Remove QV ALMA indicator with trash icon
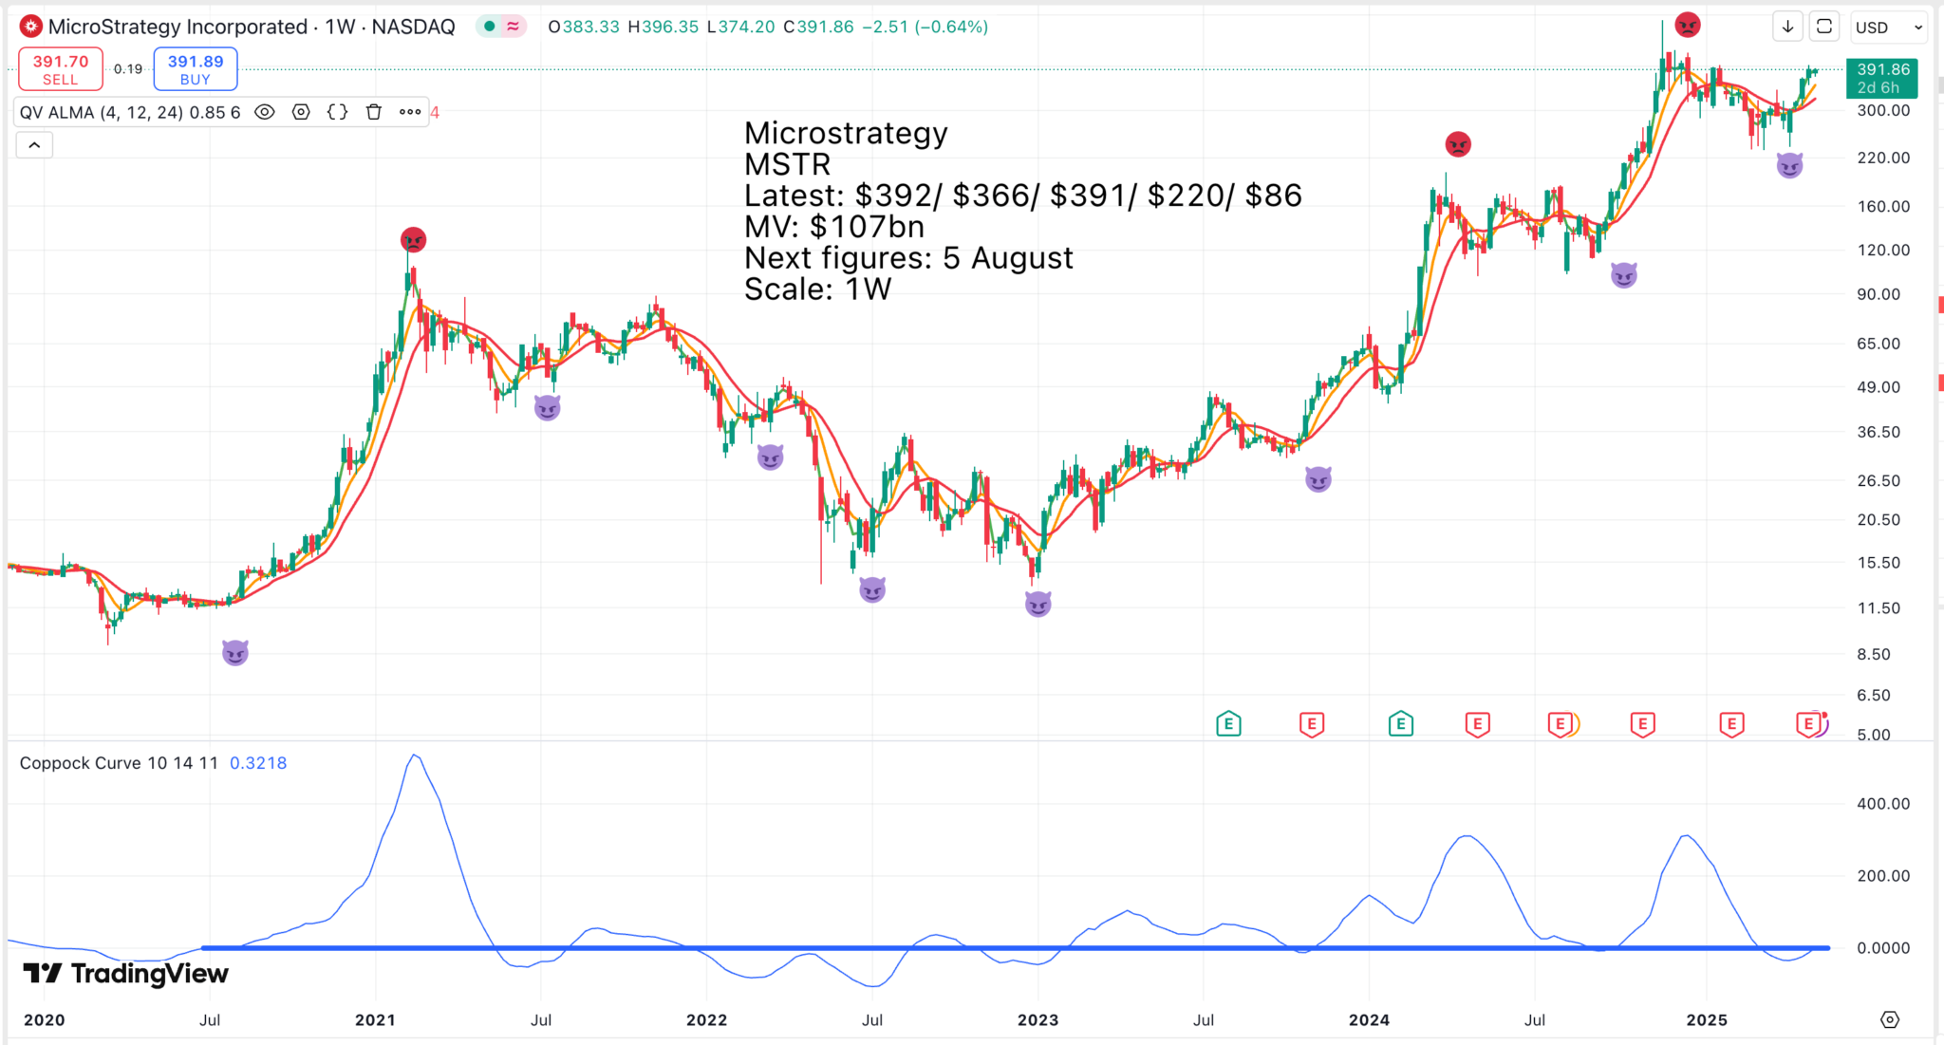Image resolution: width=1944 pixels, height=1045 pixels. click(374, 112)
